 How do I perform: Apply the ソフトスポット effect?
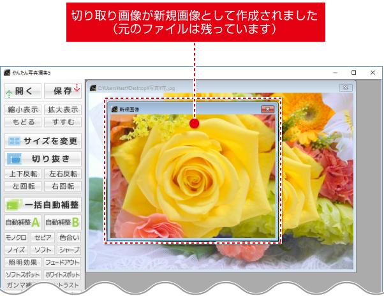pyautogui.click(x=22, y=275)
